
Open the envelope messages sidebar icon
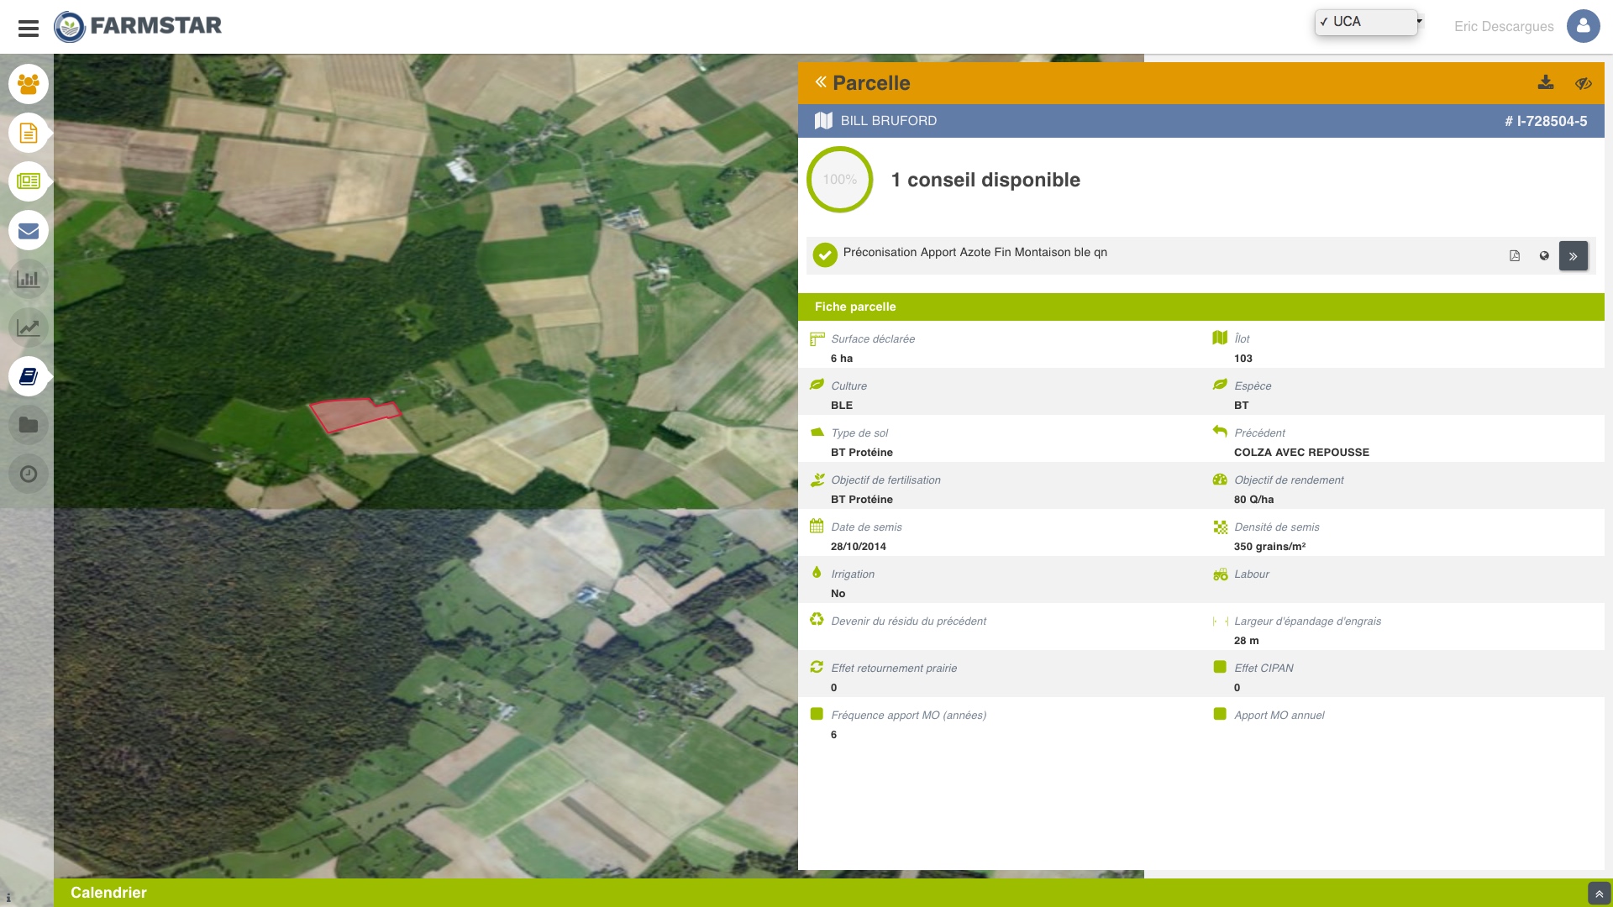pyautogui.click(x=29, y=230)
